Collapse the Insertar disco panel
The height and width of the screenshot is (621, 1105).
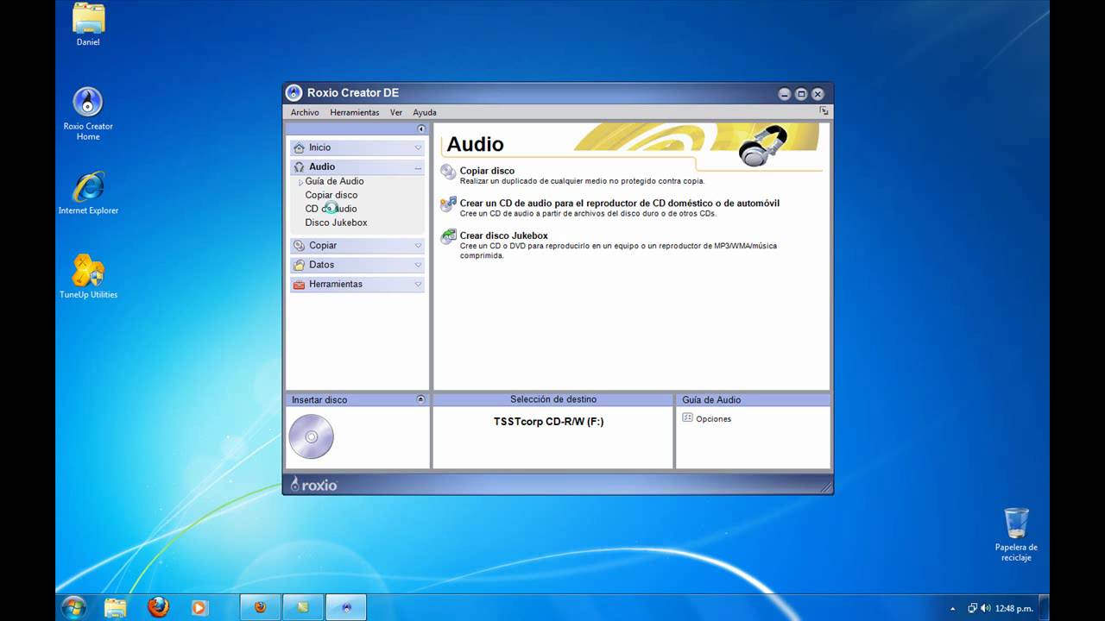click(x=420, y=399)
